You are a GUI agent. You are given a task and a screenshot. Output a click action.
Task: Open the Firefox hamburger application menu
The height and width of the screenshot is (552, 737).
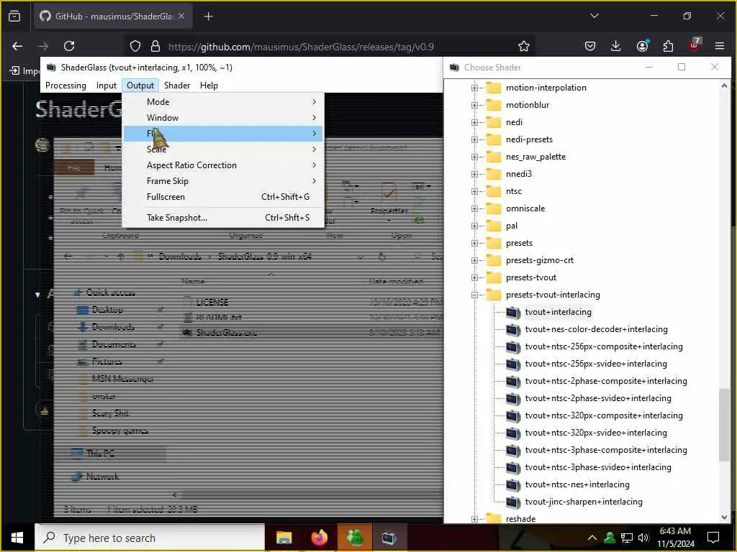coord(720,46)
